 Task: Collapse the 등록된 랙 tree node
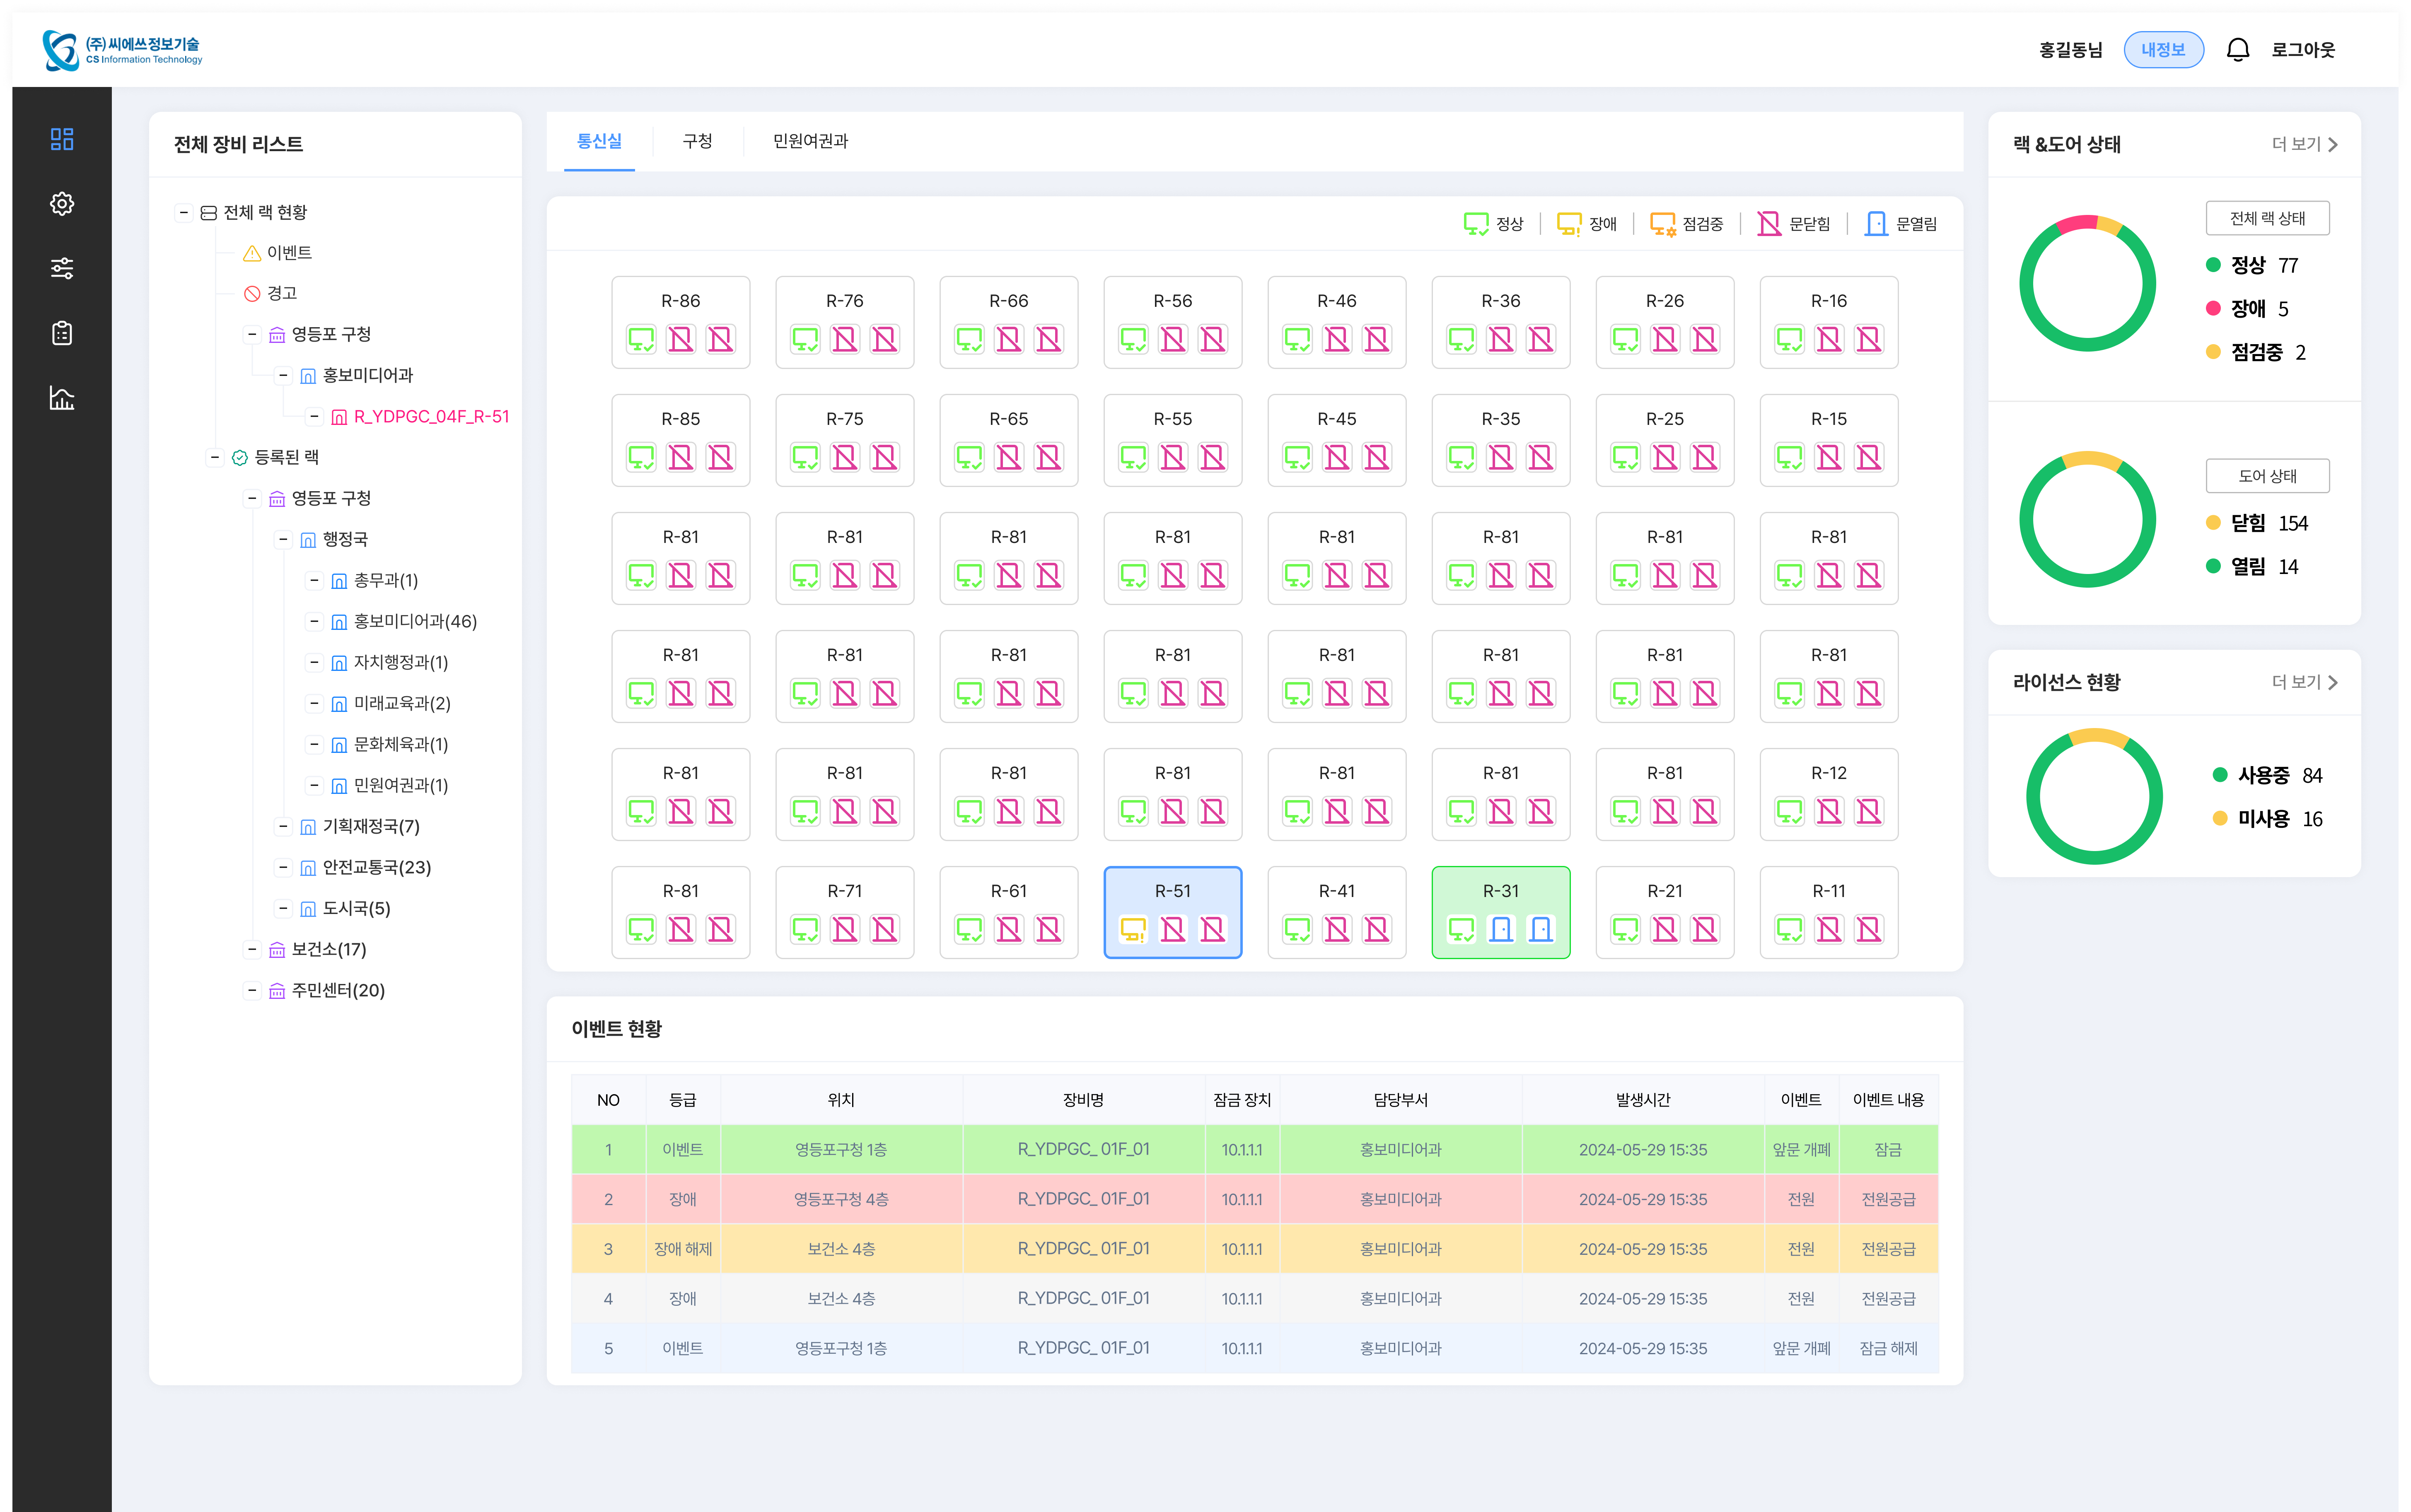click(x=215, y=457)
